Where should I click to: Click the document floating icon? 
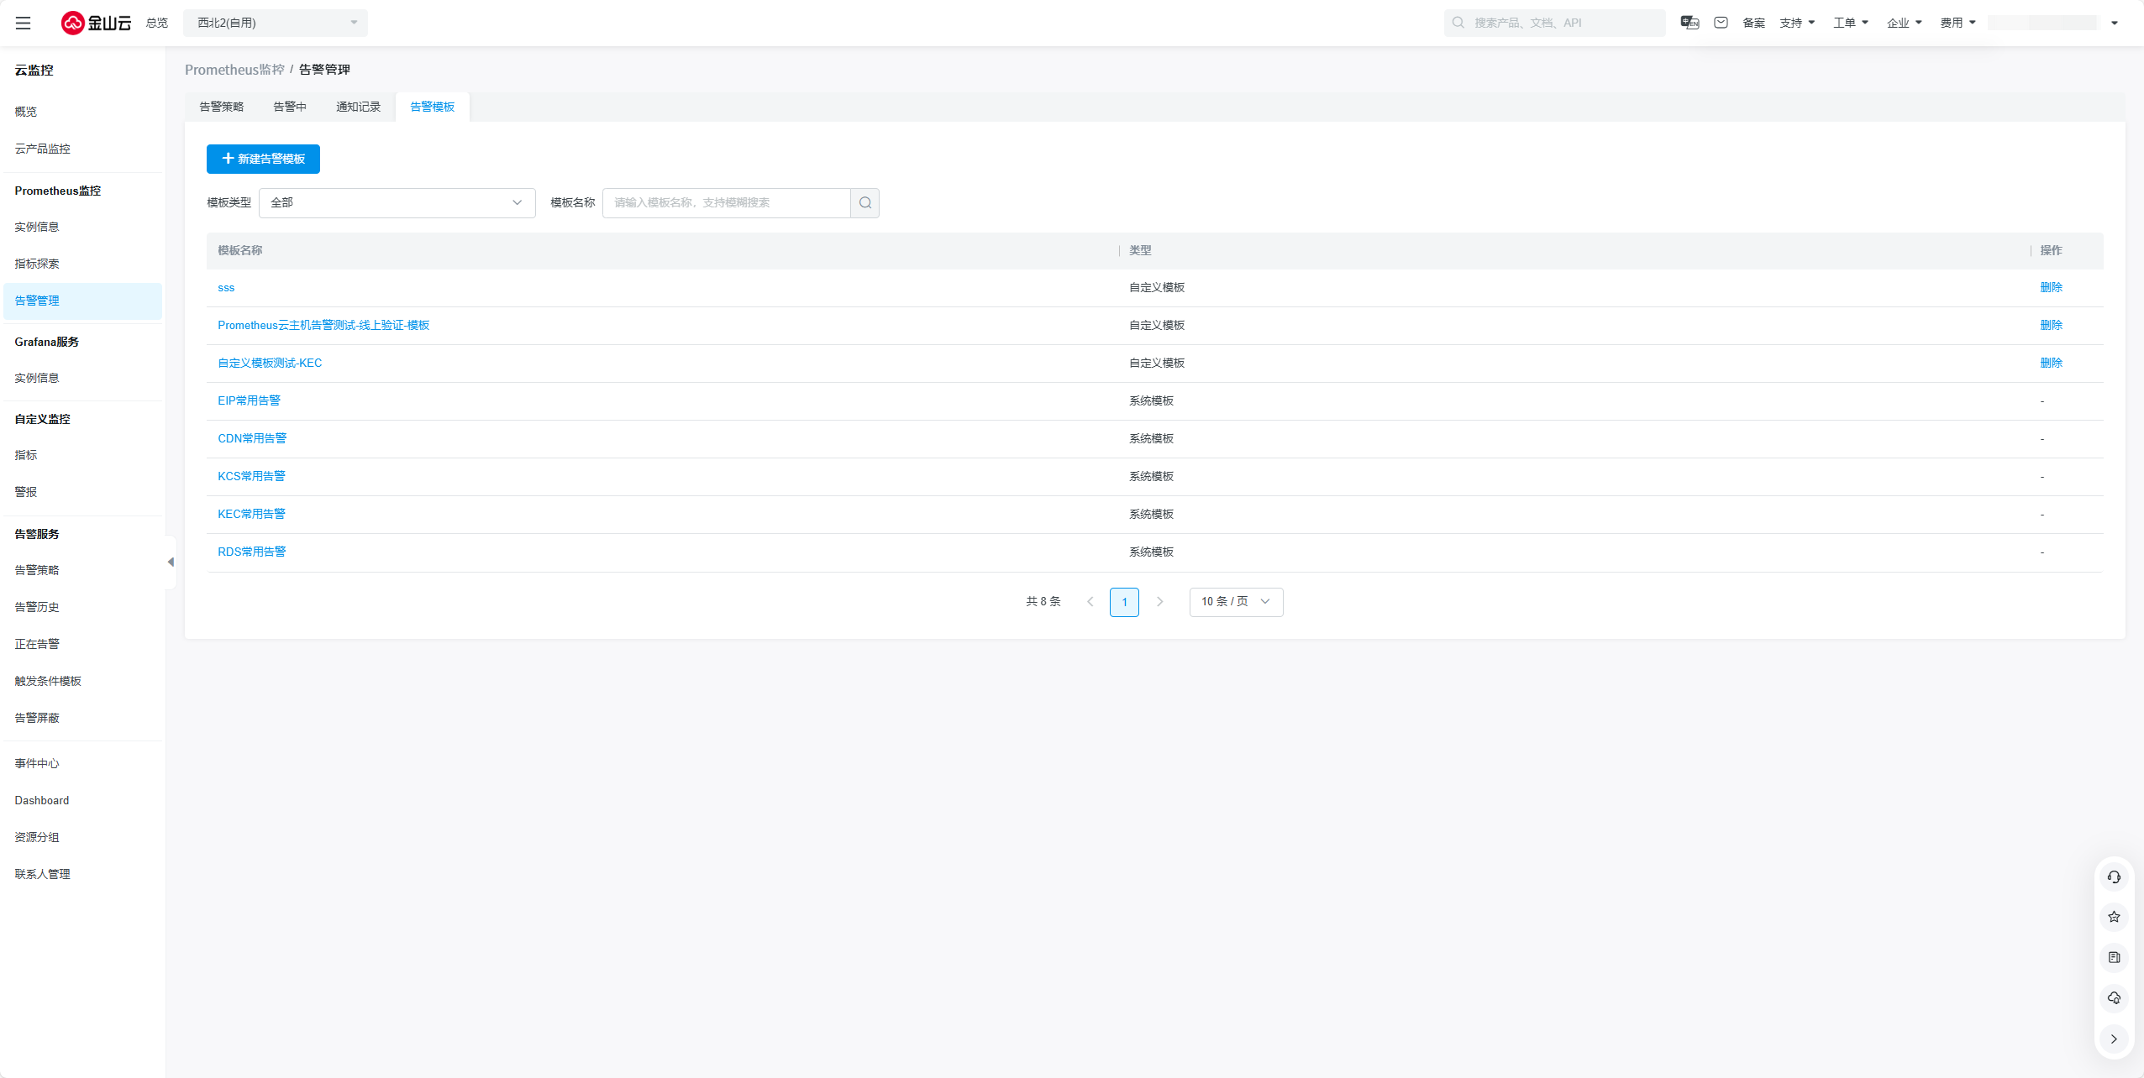pyautogui.click(x=2114, y=958)
